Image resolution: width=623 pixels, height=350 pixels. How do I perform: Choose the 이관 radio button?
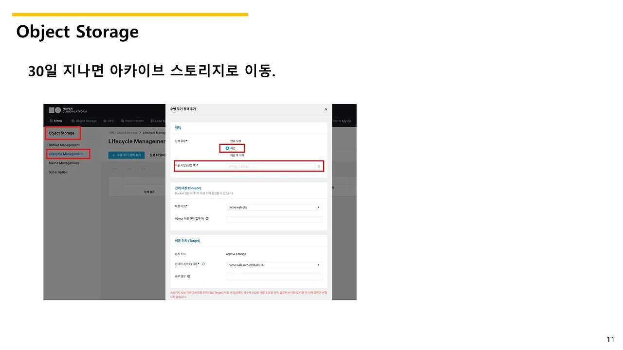[227, 148]
